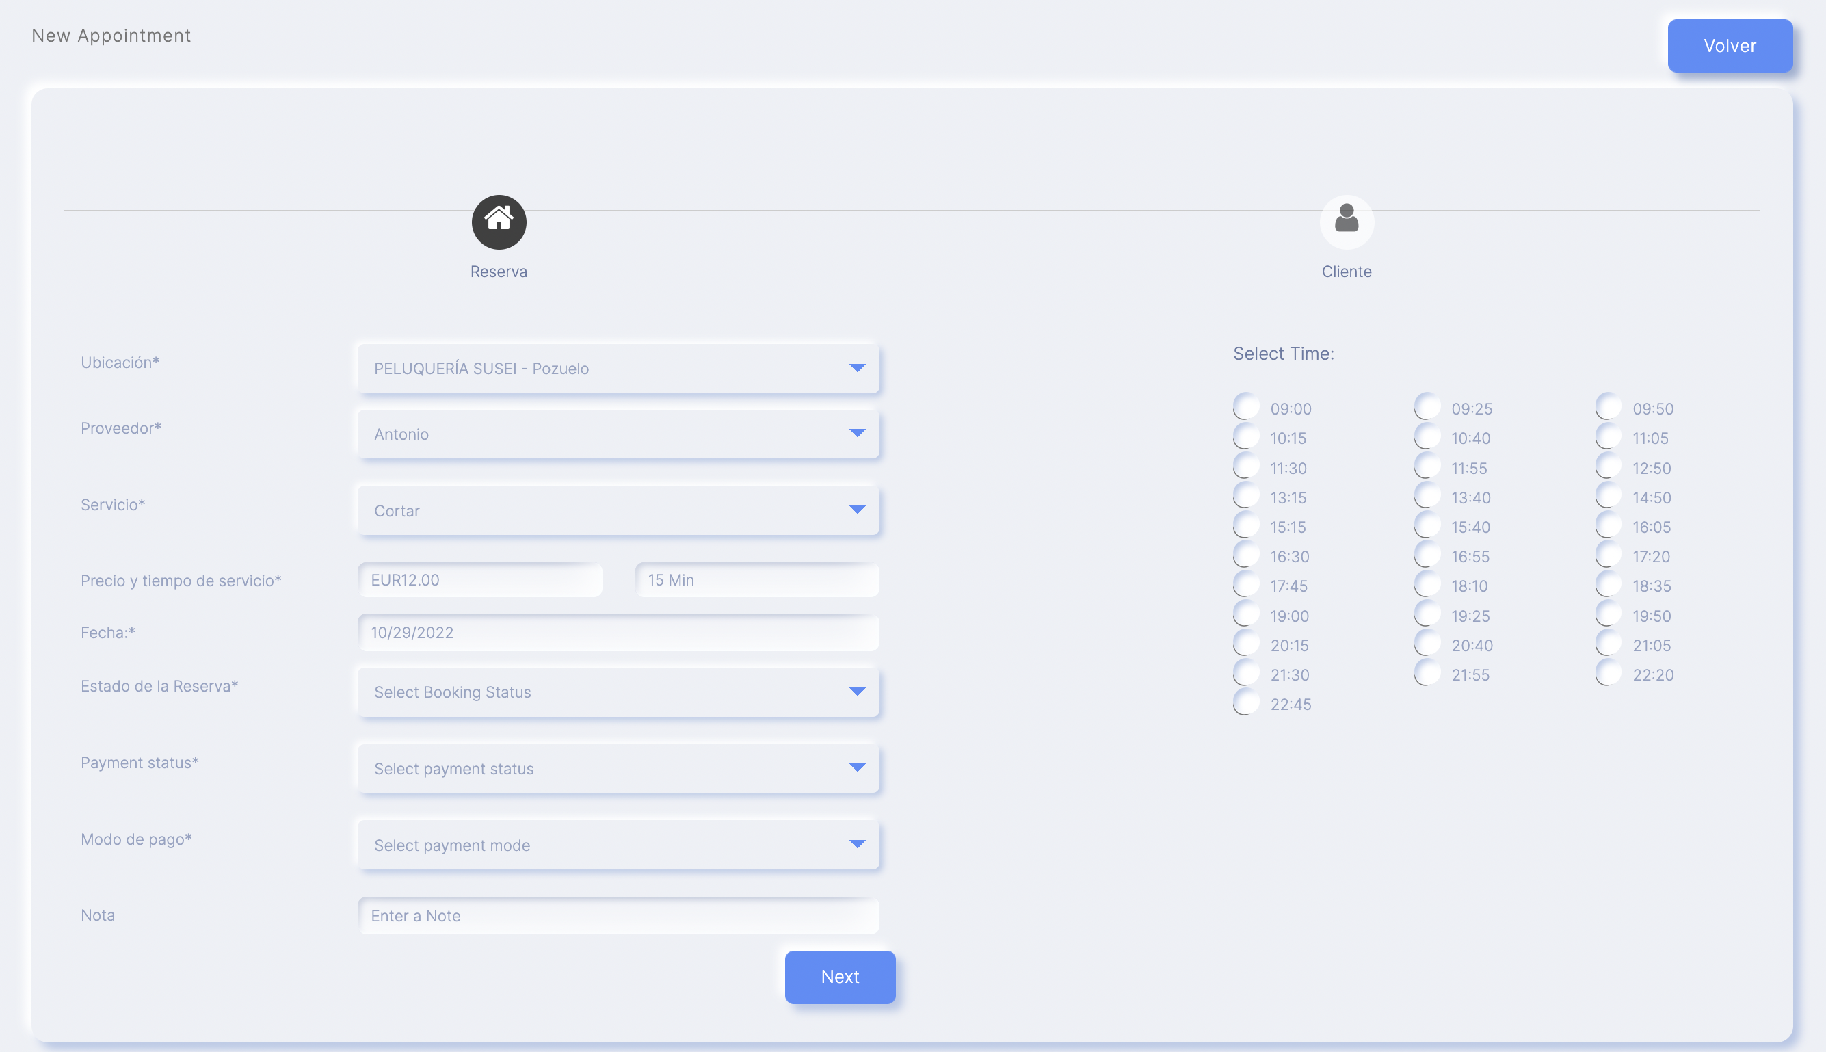Pick the 19:25 time slot

click(1427, 614)
